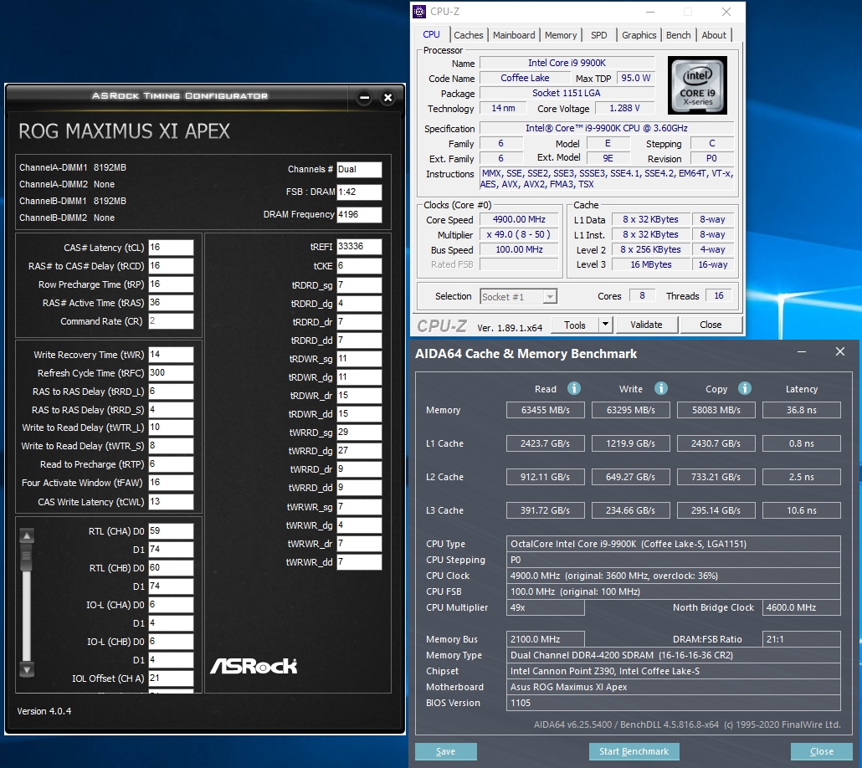Screen dimensions: 862x768
Task: Click the CPU-Z app icon in title bar
Action: (x=419, y=12)
